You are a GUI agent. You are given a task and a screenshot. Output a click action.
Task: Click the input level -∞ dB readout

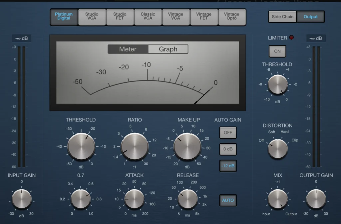point(22,38)
